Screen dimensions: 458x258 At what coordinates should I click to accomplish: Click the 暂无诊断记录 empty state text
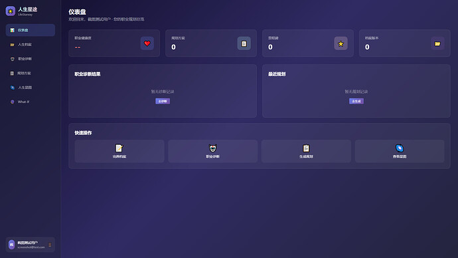point(163,92)
